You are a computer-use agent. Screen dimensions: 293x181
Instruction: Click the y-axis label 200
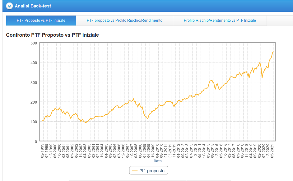34,102
